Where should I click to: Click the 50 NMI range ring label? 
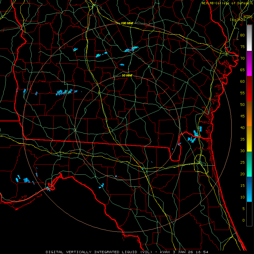point(127,75)
